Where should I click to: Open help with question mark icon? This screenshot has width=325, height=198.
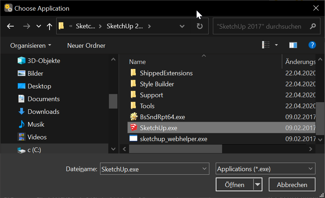tap(312, 45)
